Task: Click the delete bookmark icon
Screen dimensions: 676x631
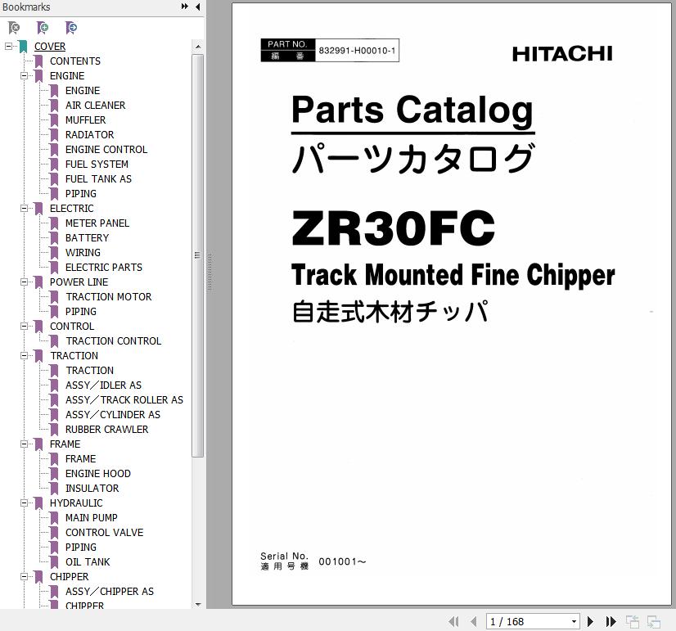Action: pos(14,28)
